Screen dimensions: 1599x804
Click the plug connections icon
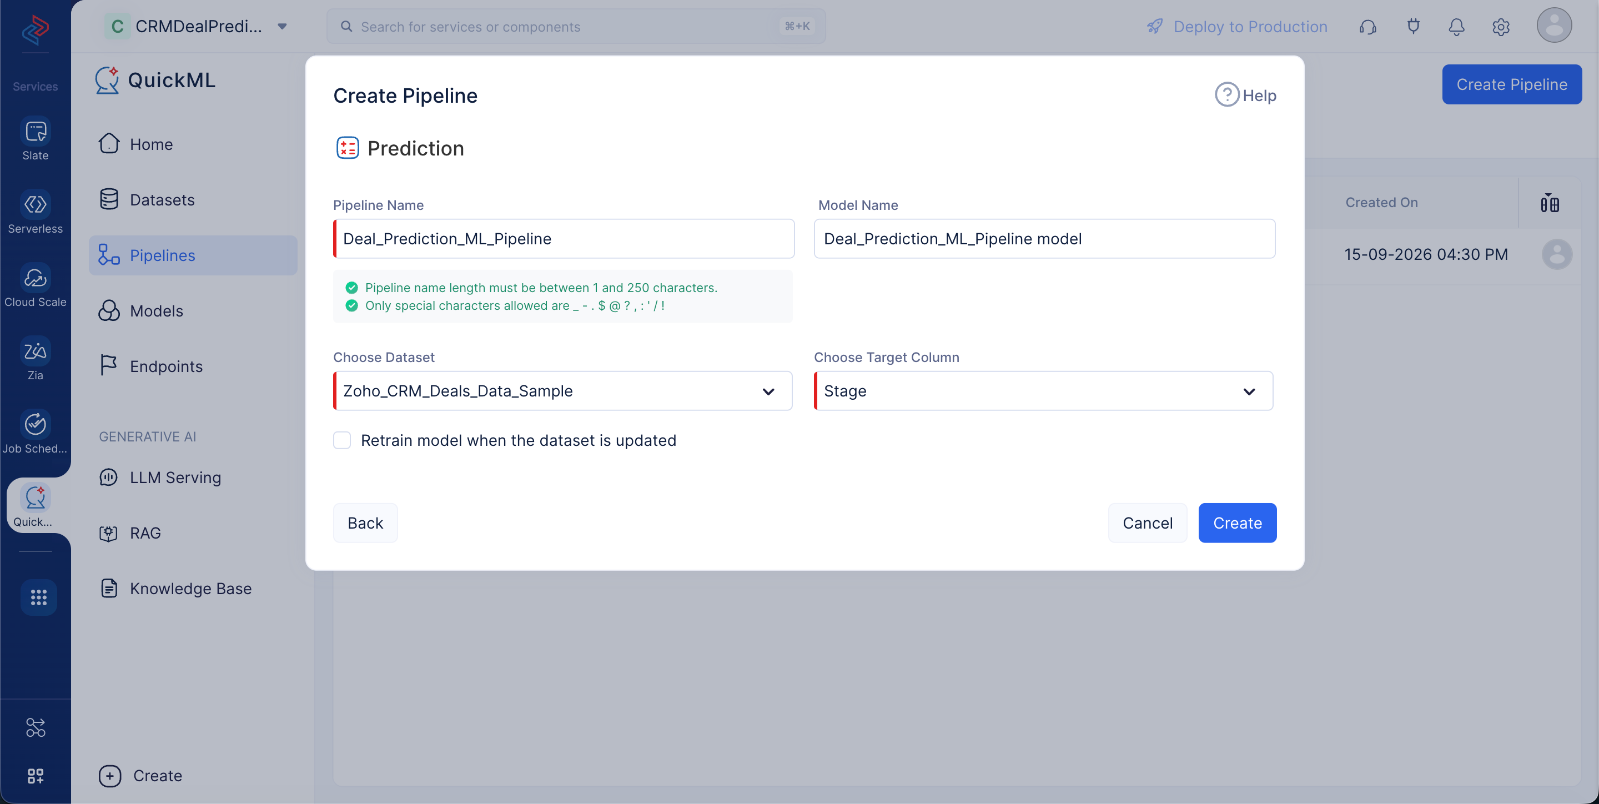pos(1414,27)
